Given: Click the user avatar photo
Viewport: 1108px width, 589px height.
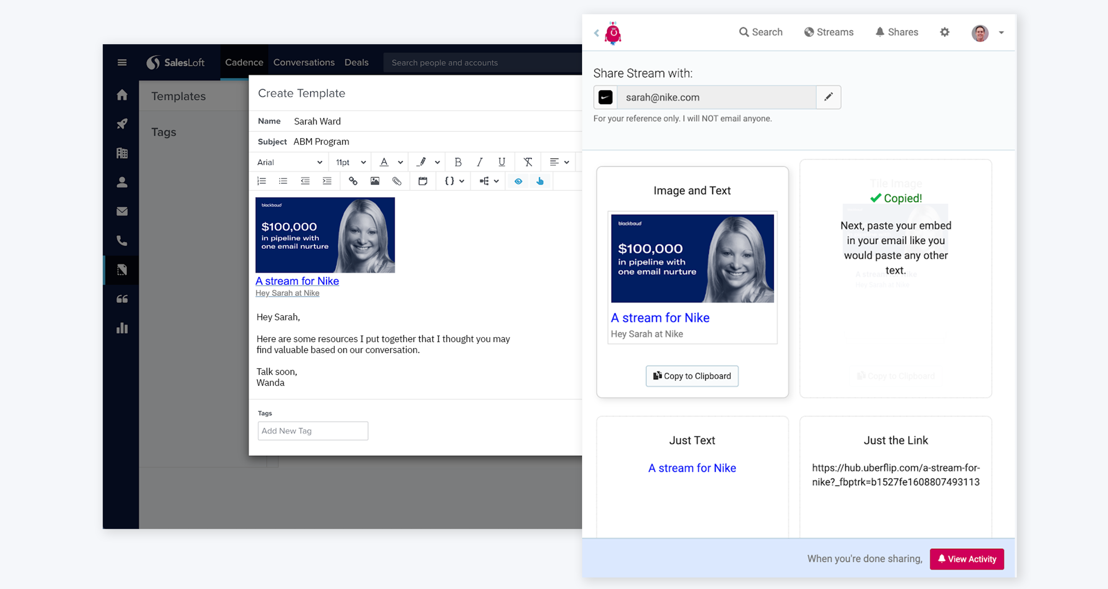Looking at the screenshot, I should click(980, 33).
